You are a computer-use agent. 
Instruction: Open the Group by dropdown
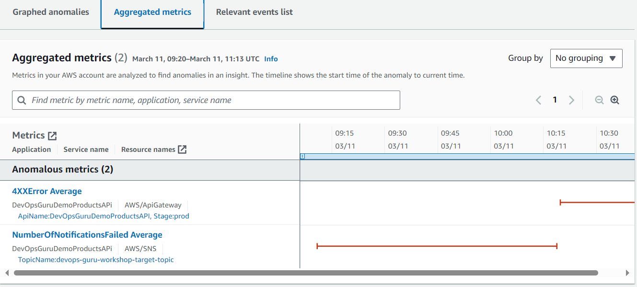pos(586,58)
